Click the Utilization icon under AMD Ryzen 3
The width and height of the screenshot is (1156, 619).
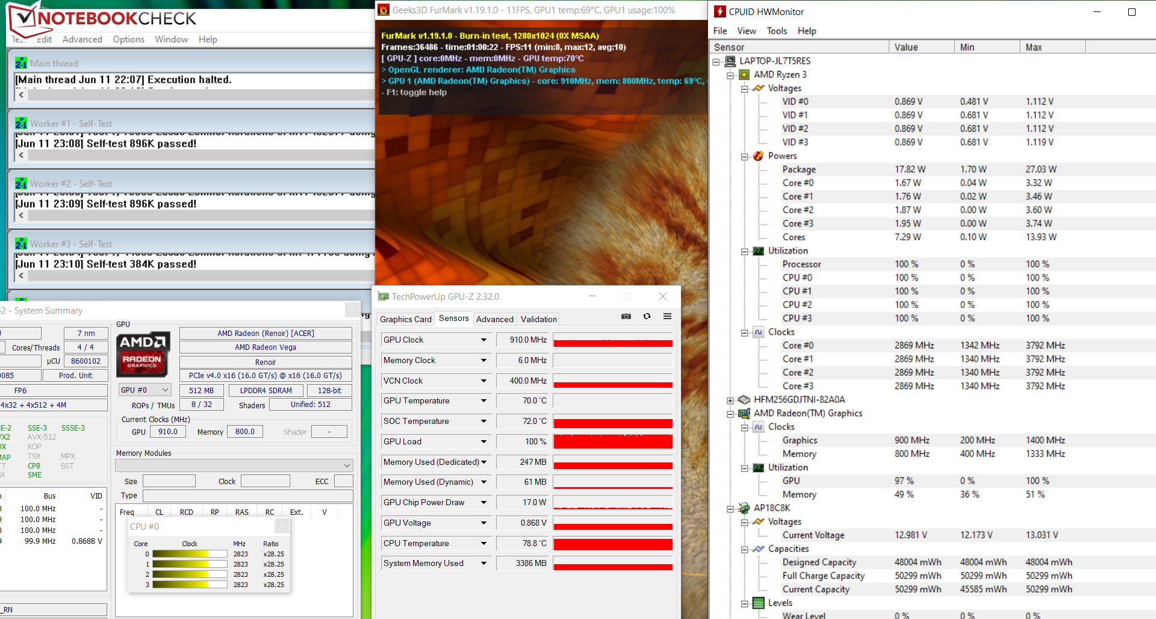[x=759, y=250]
